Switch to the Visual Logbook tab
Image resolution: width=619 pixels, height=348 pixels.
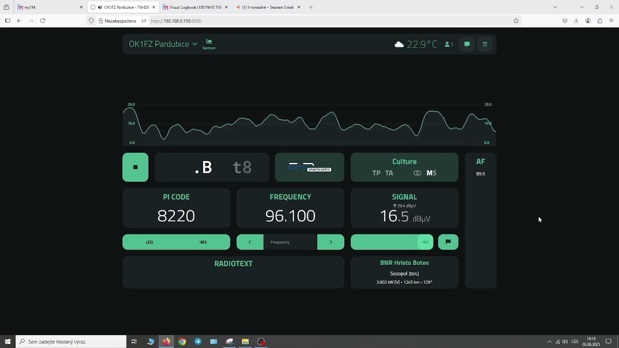195,7
